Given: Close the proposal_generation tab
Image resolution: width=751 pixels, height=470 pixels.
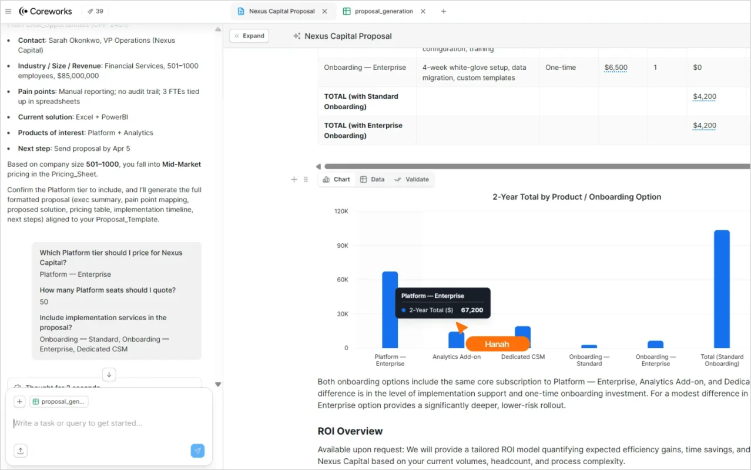Looking at the screenshot, I should tap(423, 11).
